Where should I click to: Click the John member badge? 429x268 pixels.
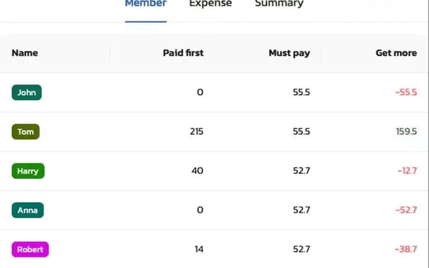tap(27, 93)
